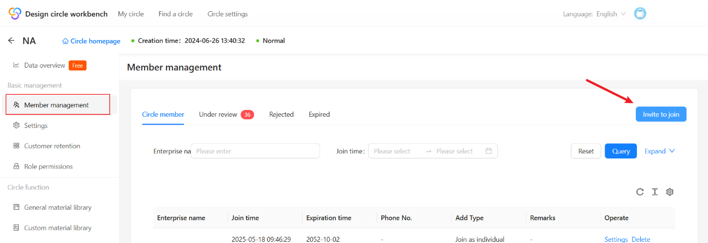This screenshot has height=243, width=708.
Task: Click the row density icon above the table
Action: [654, 192]
